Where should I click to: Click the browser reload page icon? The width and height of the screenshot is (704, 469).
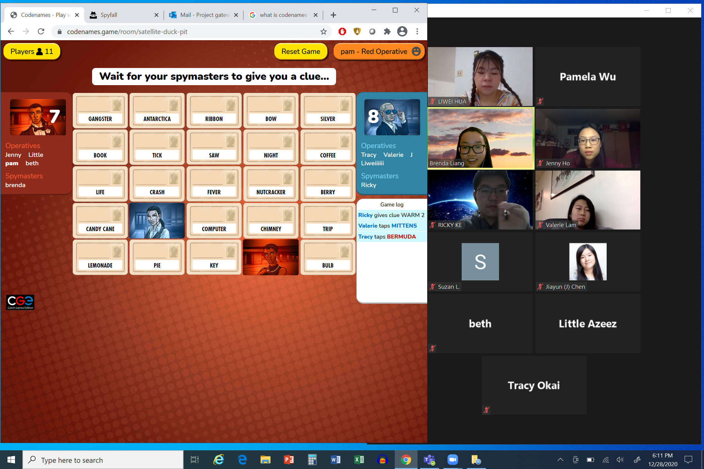pos(41,31)
